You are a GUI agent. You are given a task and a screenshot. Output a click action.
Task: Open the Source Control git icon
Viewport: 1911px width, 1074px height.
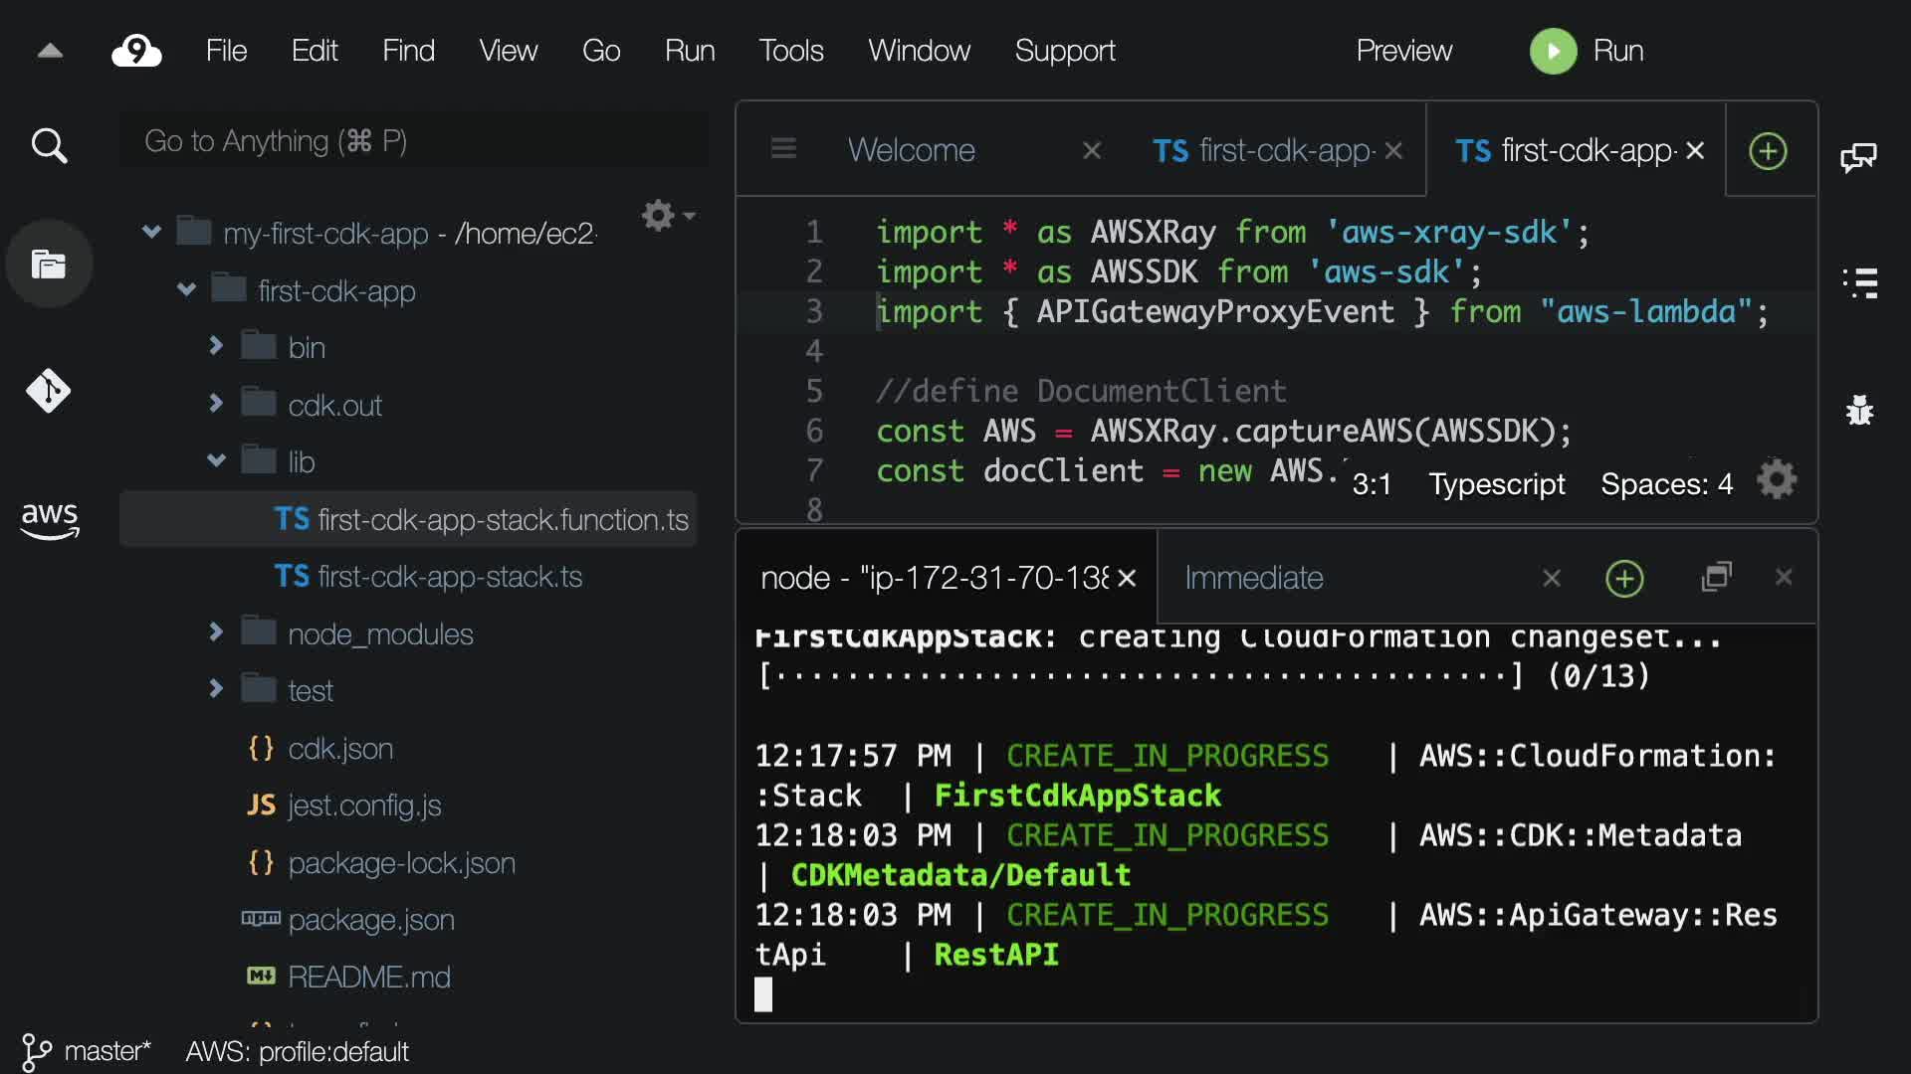coord(49,391)
